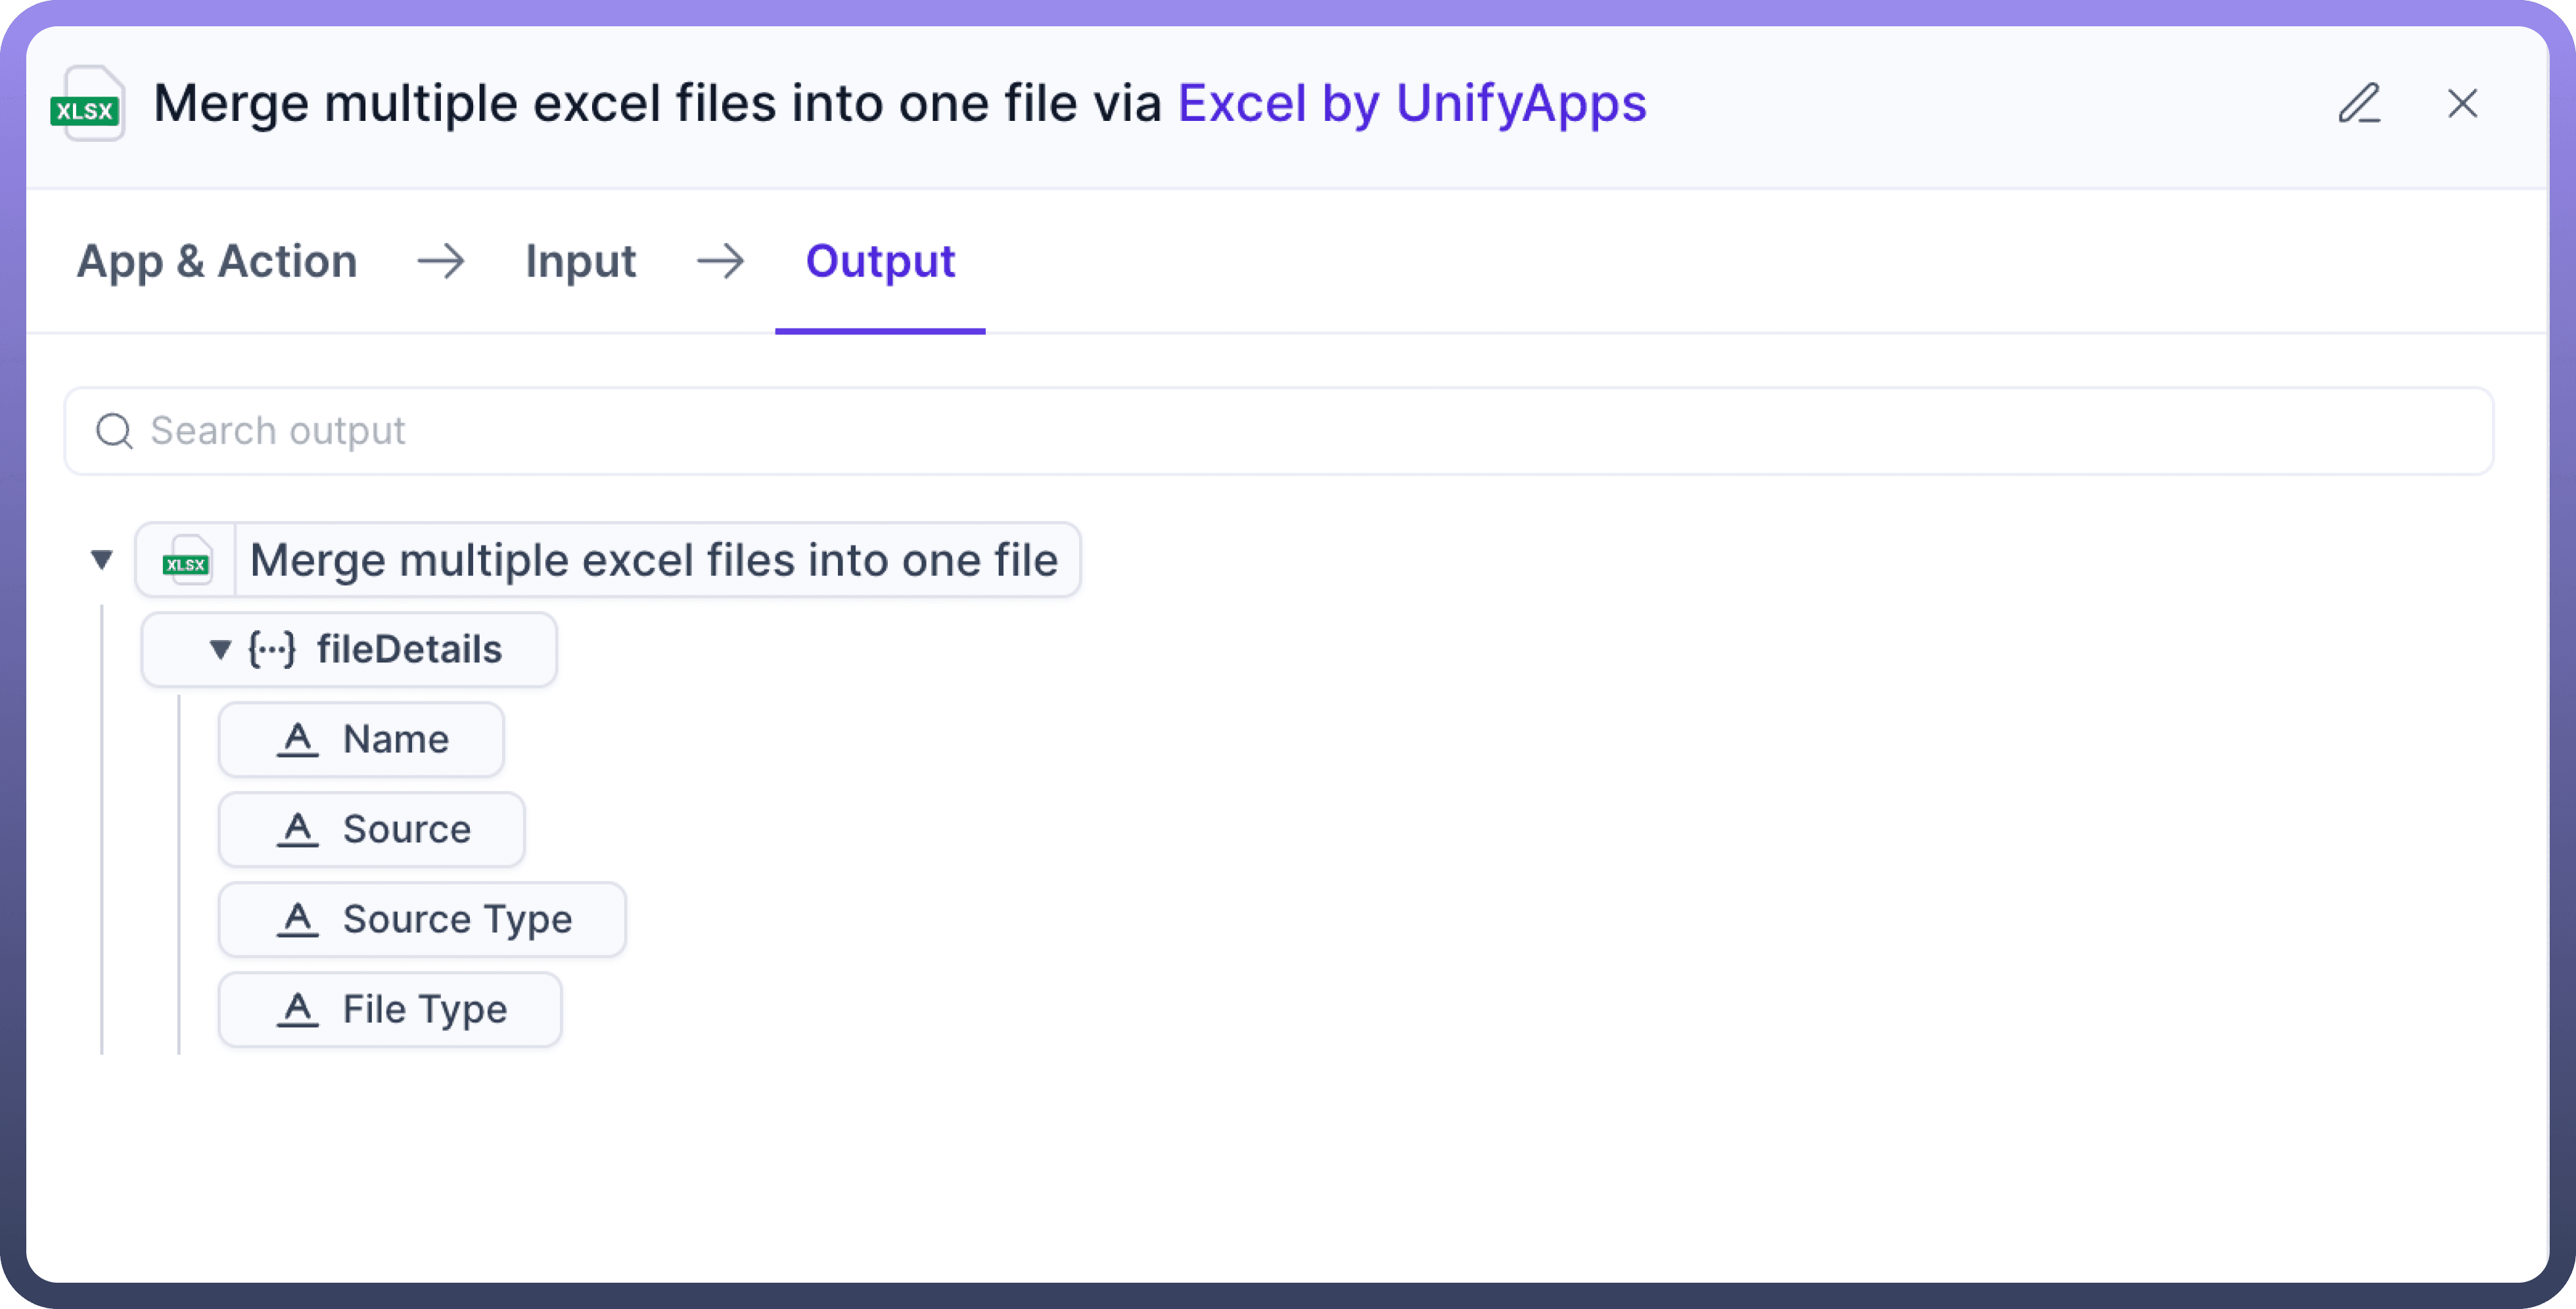Click the XLSX icon beside Merge tree node

point(186,560)
